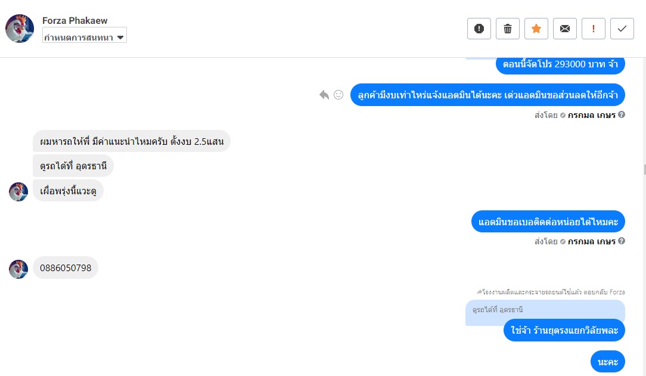Mark conversation done with checkmark icon

[622, 29]
